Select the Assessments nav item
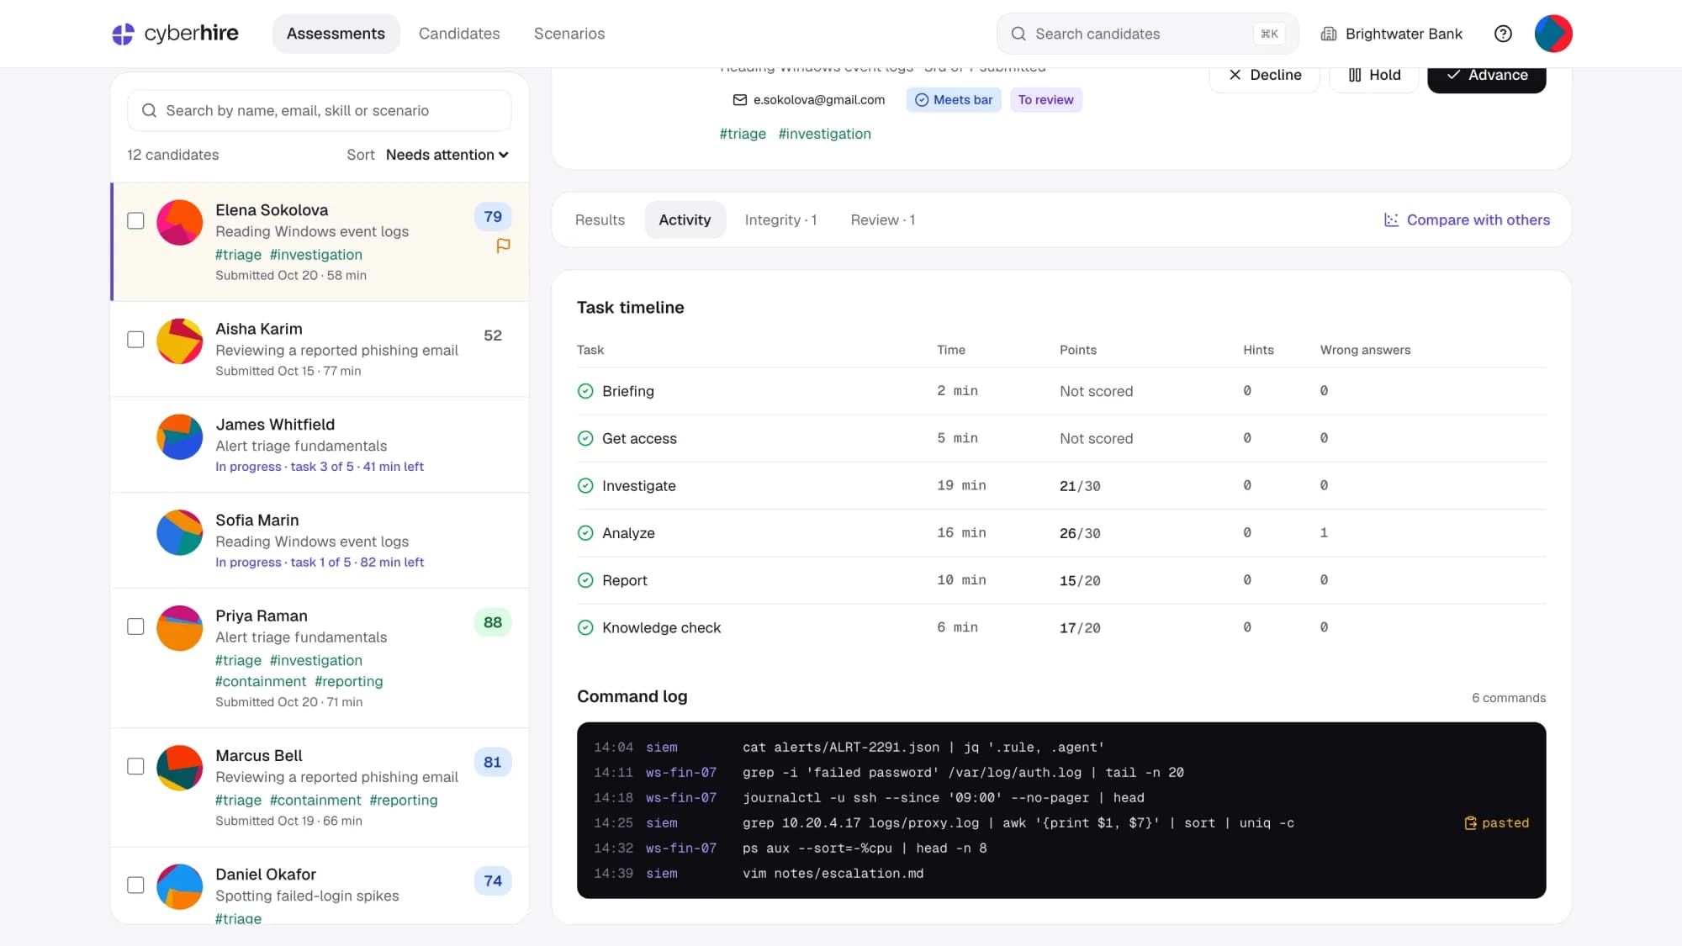Viewport: 1682px width, 946px height. tap(336, 34)
